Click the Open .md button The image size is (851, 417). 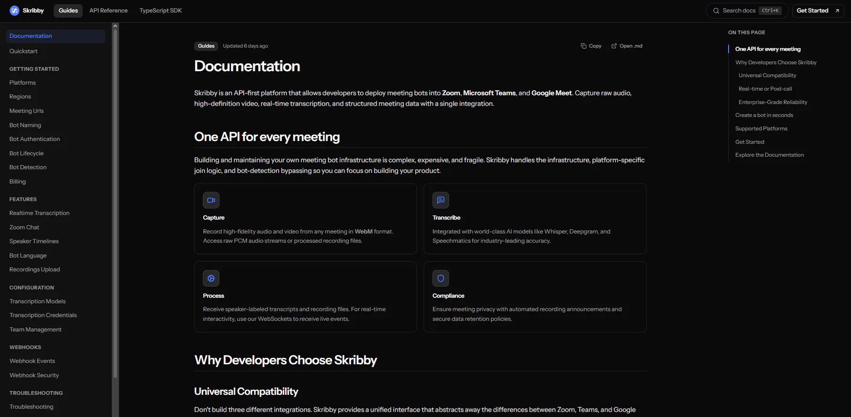pos(627,46)
